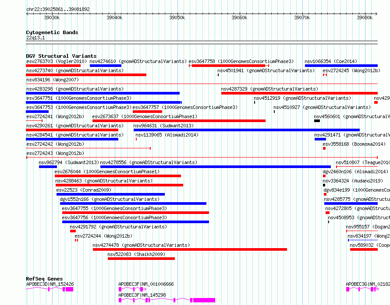Click the chr22:39025861..39081892 region label
The image size is (390, 305).
pyautogui.click(x=58, y=10)
